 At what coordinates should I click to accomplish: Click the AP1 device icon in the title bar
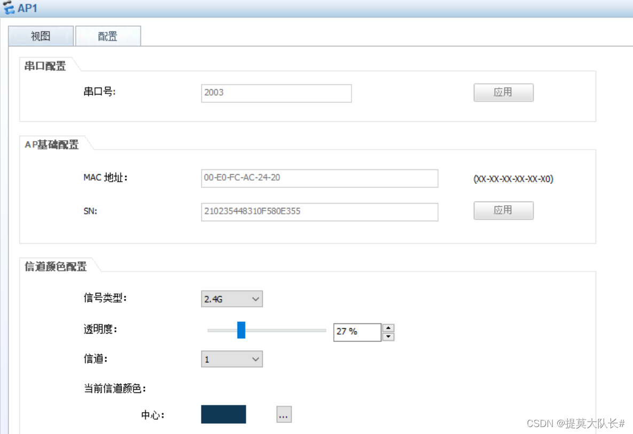pyautogui.click(x=10, y=7)
